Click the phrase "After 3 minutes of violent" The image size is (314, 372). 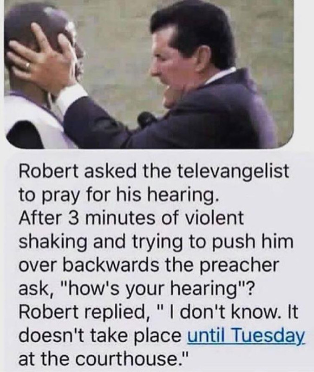coord(131,218)
